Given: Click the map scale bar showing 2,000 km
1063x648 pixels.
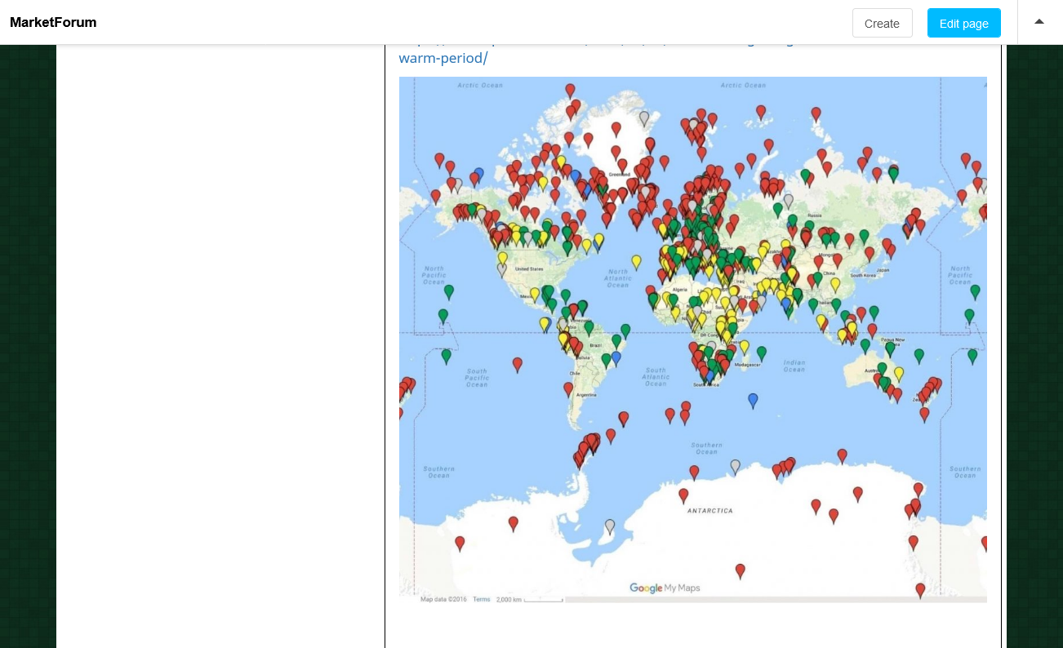Looking at the screenshot, I should click(543, 600).
